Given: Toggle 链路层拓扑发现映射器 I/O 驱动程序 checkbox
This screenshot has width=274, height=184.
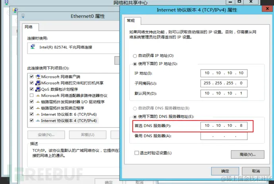Looking at the screenshot, I should (x=32, y=101).
